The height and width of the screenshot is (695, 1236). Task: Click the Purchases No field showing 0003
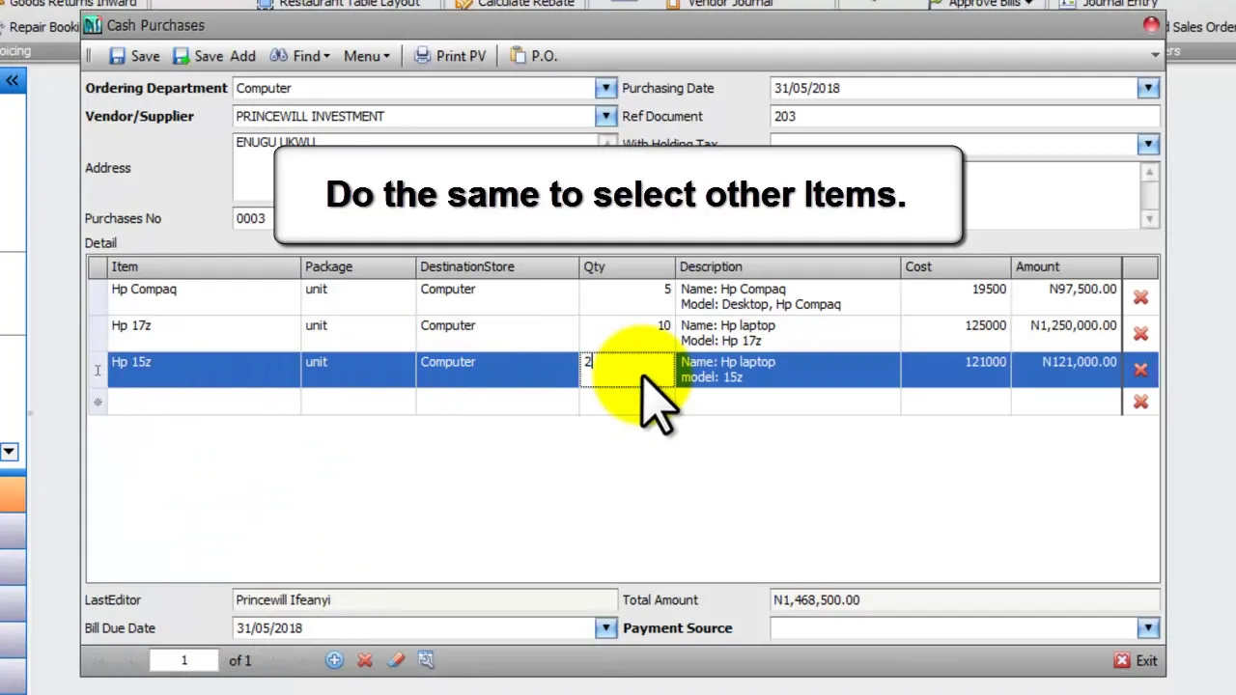[x=254, y=218]
